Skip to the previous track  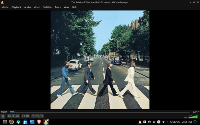click(x=9, y=116)
